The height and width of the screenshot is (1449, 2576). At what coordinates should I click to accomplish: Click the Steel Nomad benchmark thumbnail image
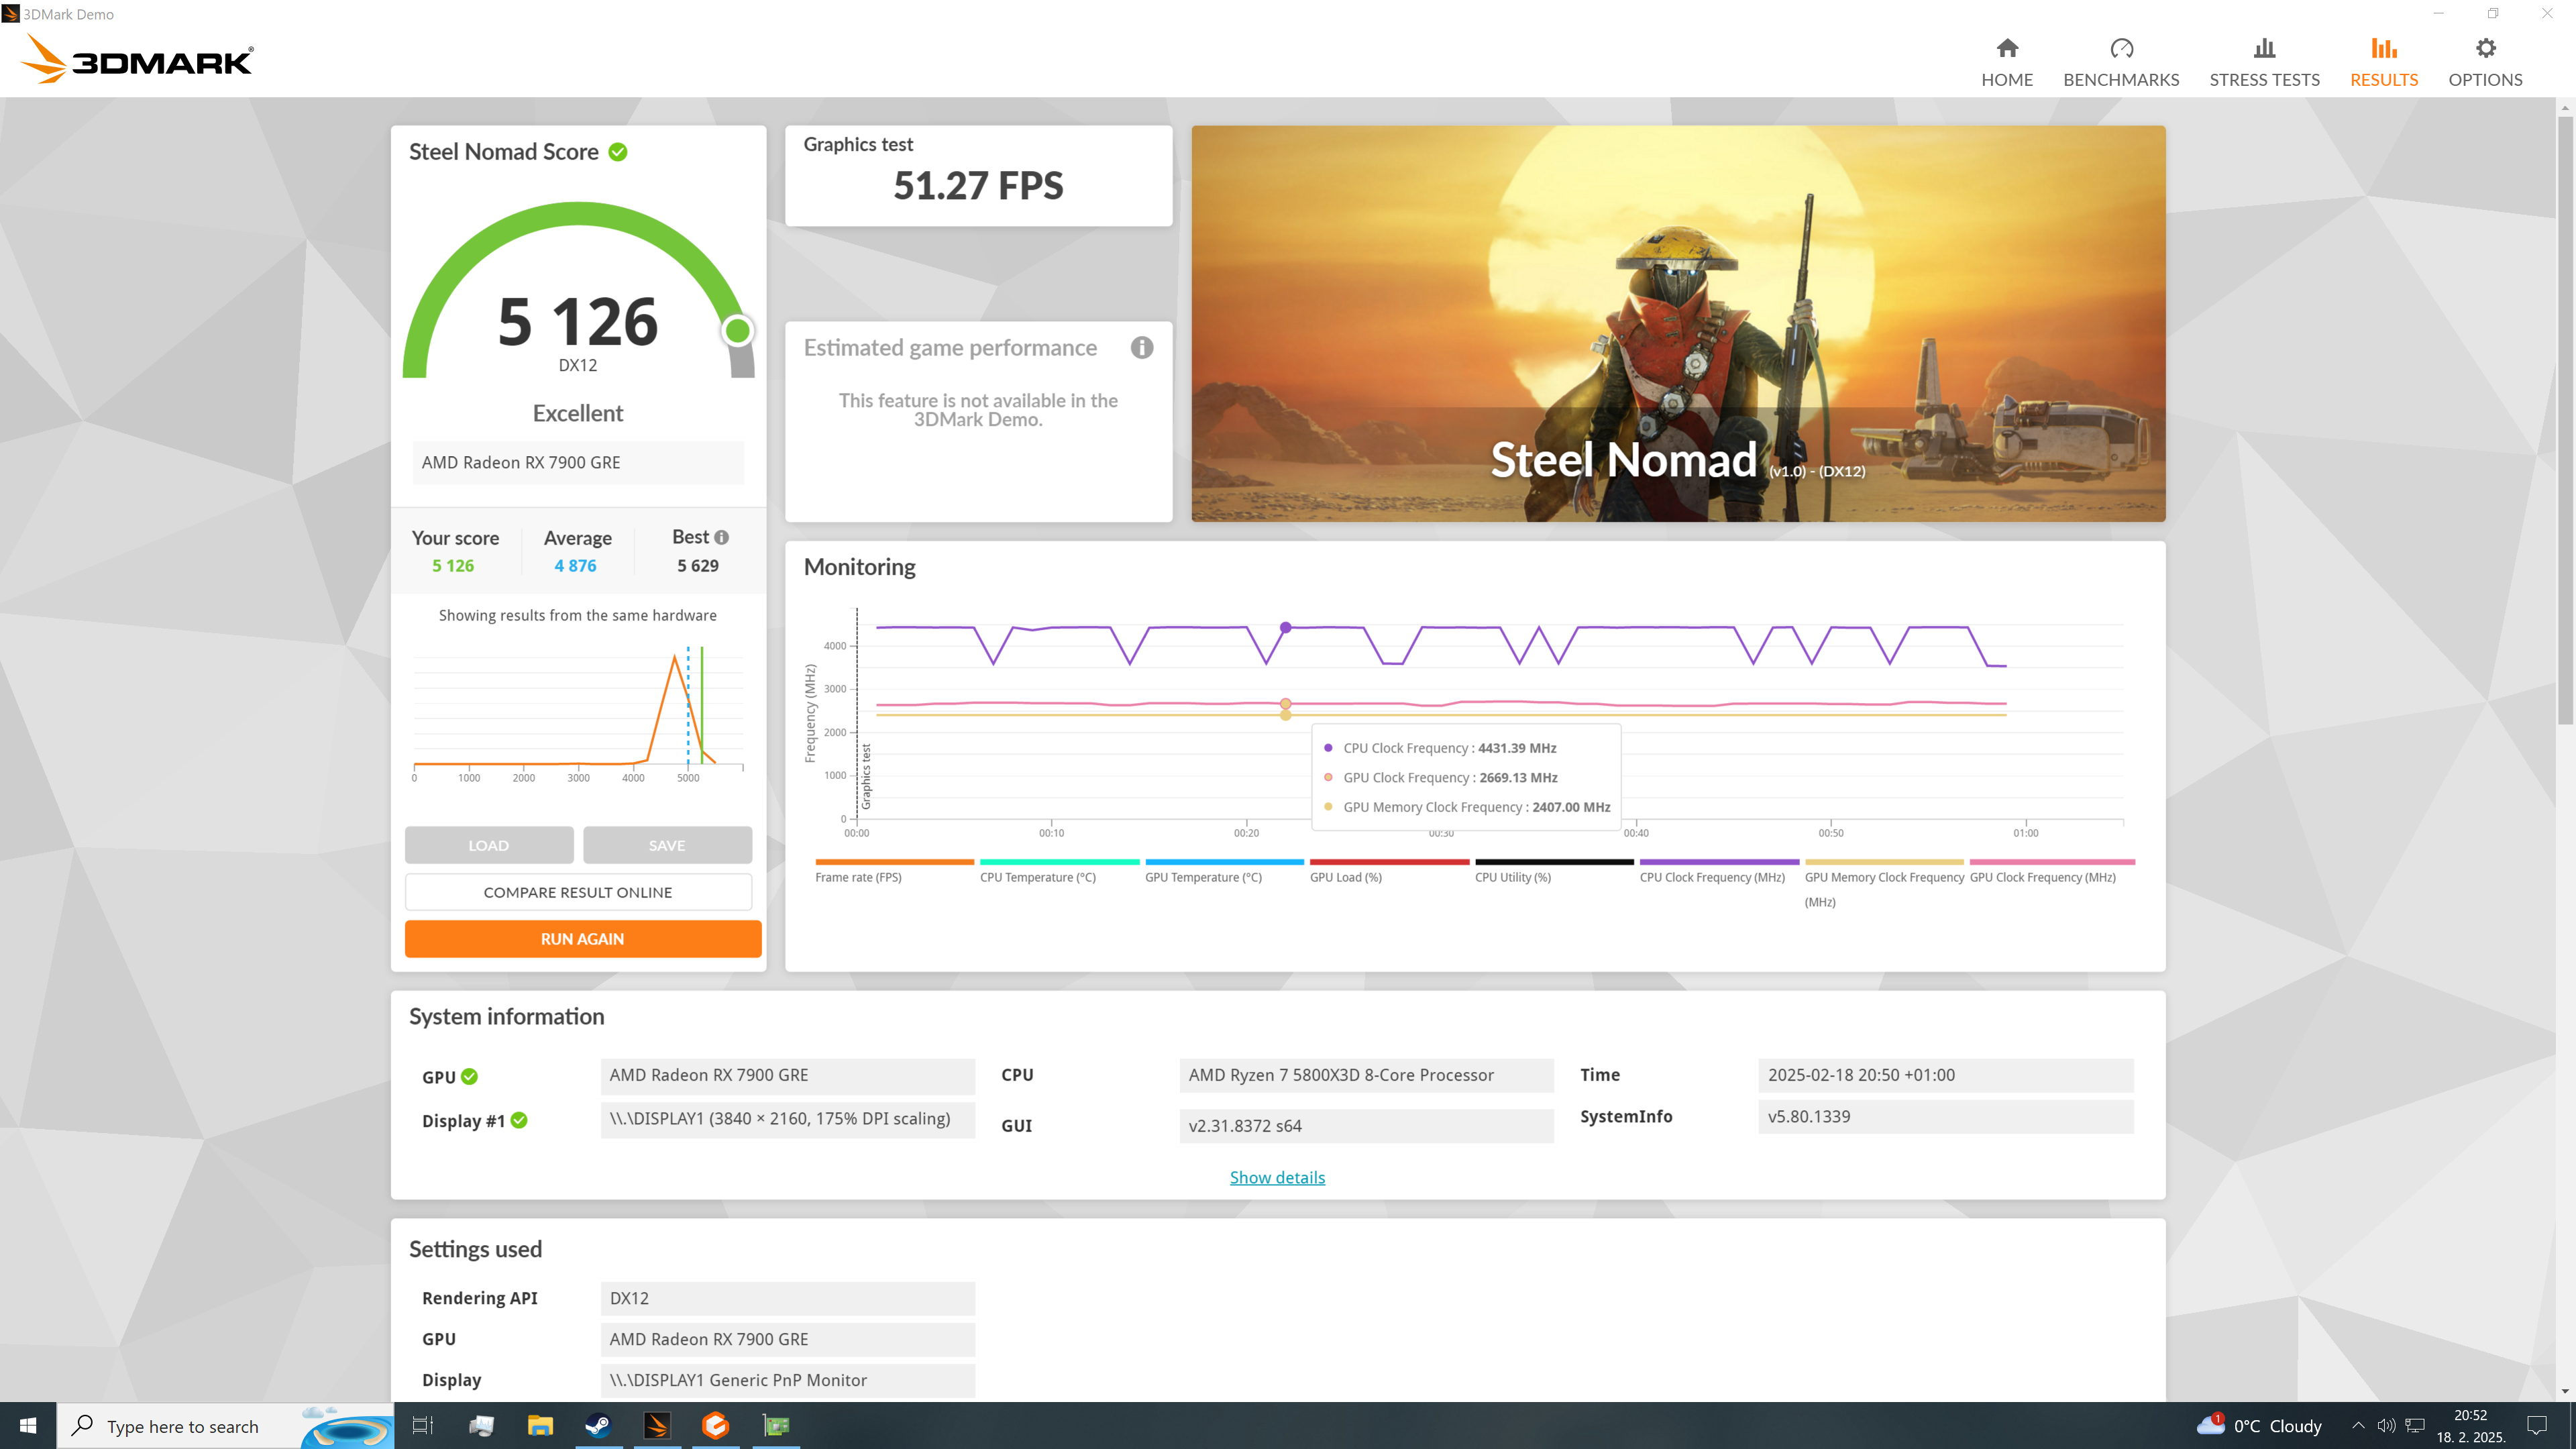tap(1678, 323)
